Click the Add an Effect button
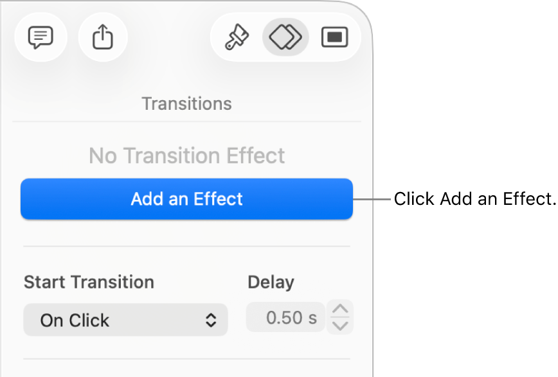The image size is (558, 377). [186, 199]
